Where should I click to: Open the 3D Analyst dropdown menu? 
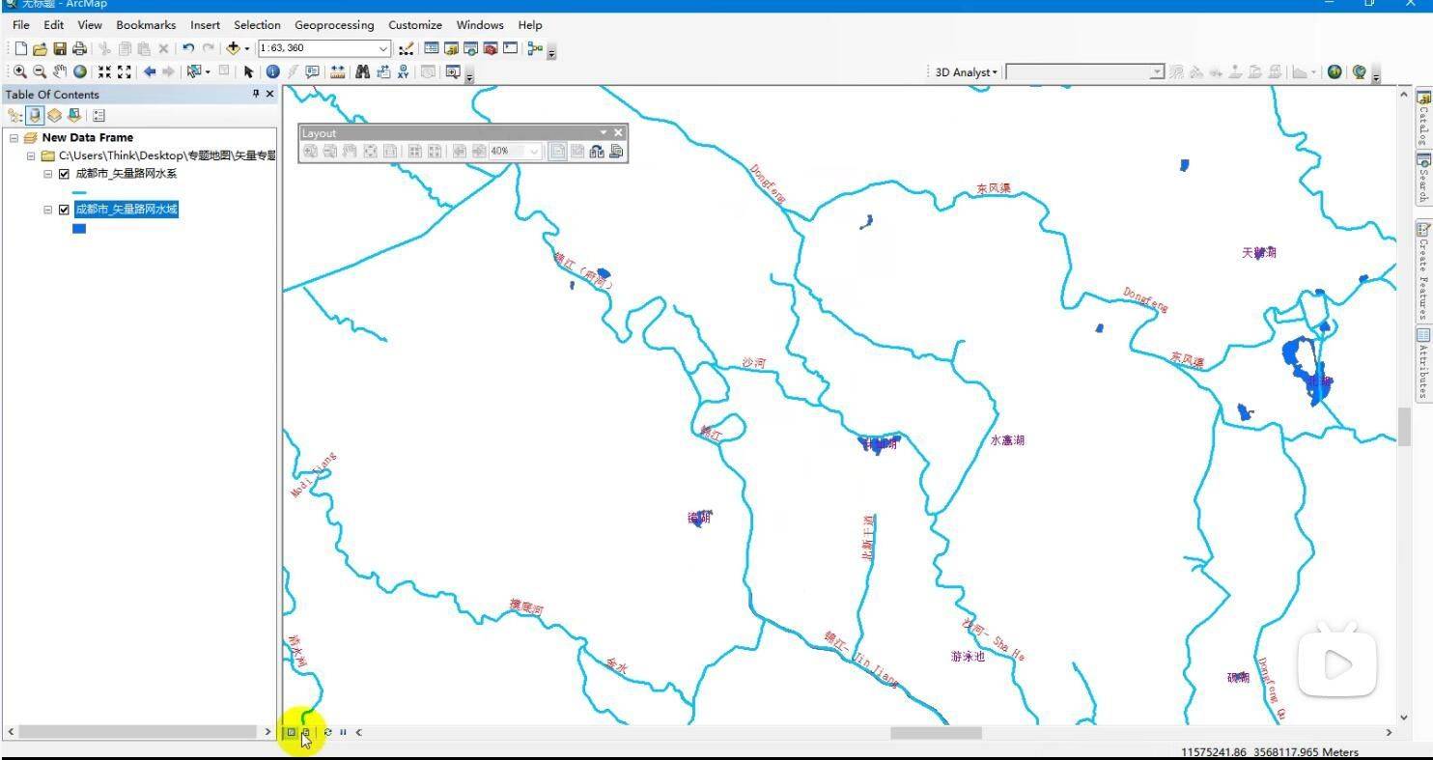point(966,72)
